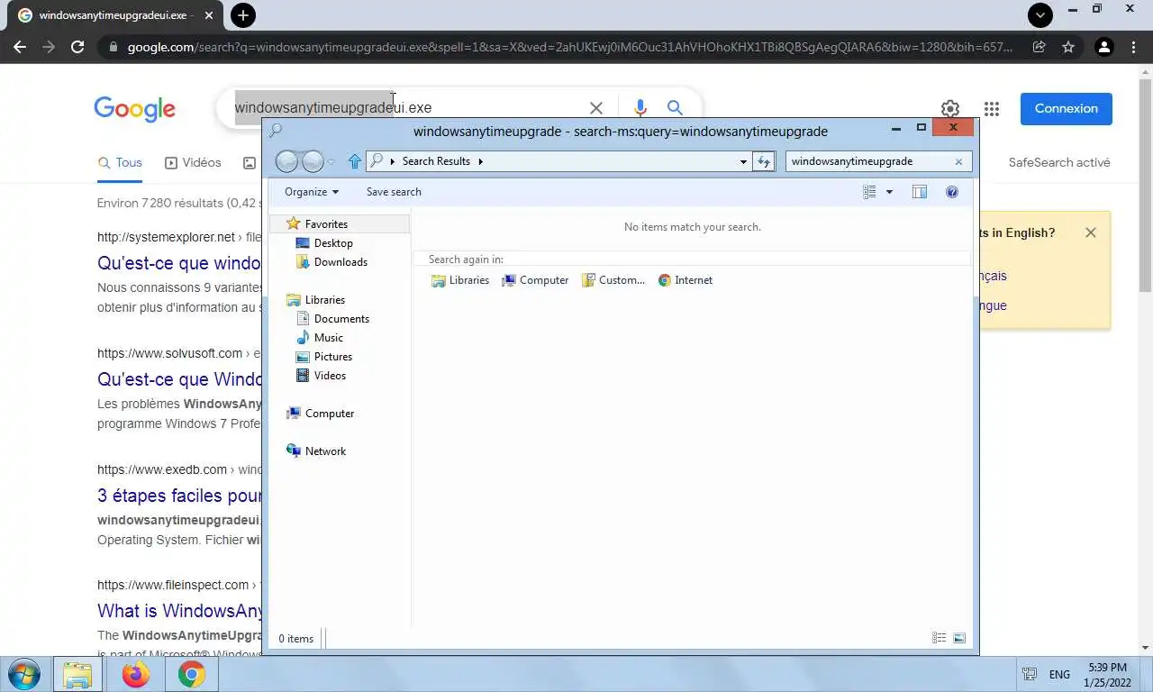This screenshot has width=1153, height=692.
Task: Open the systemexplorer.net result link
Action: tap(179, 263)
